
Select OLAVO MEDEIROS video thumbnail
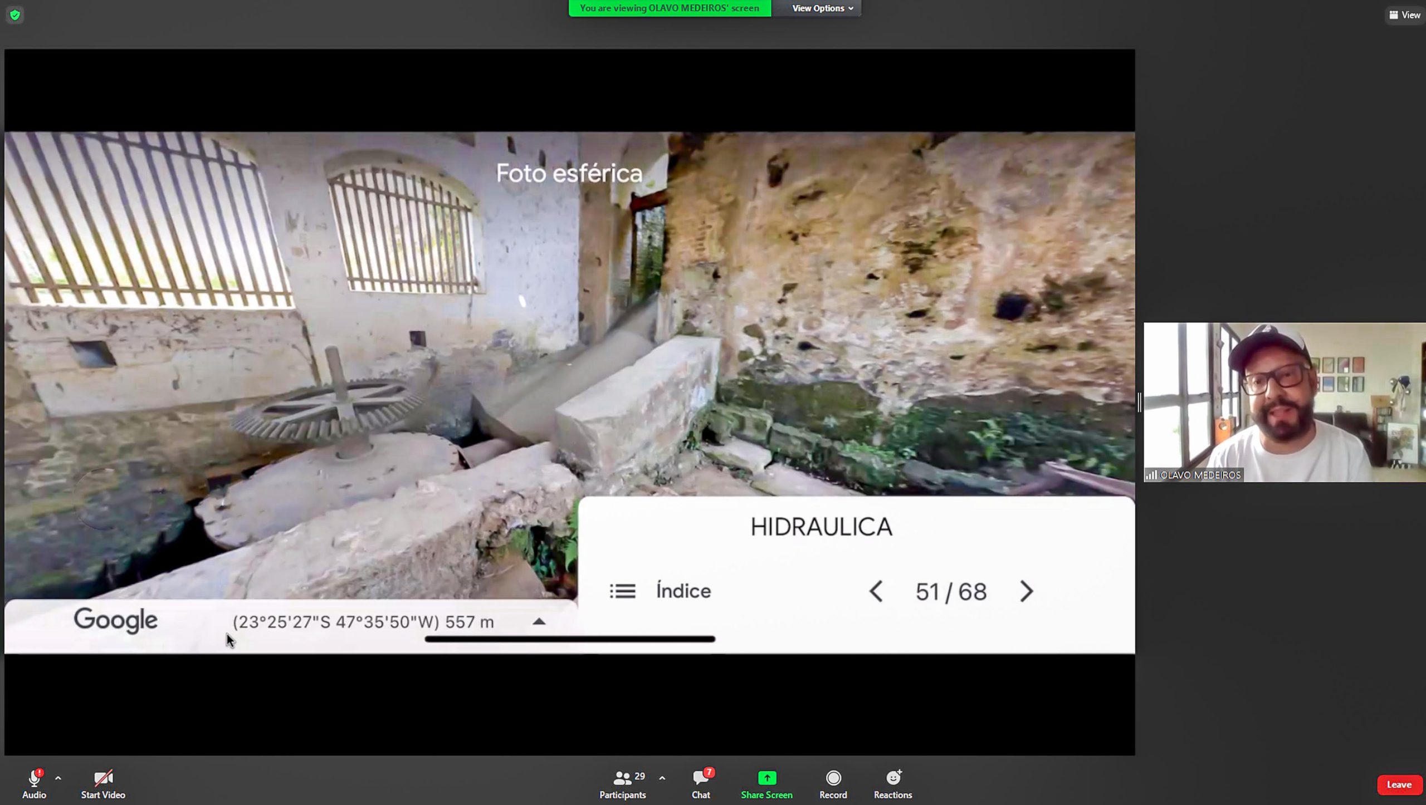(1284, 402)
